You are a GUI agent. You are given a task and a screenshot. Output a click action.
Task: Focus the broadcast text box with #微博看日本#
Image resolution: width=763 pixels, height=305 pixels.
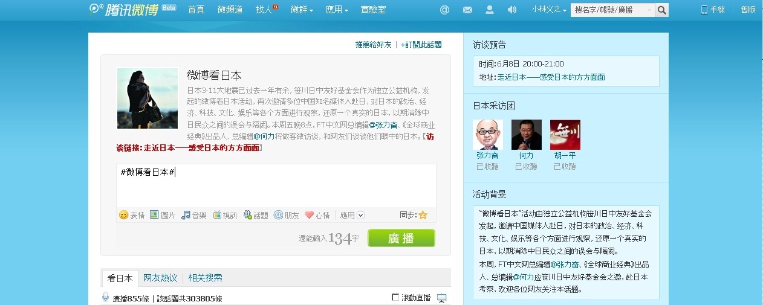point(276,185)
